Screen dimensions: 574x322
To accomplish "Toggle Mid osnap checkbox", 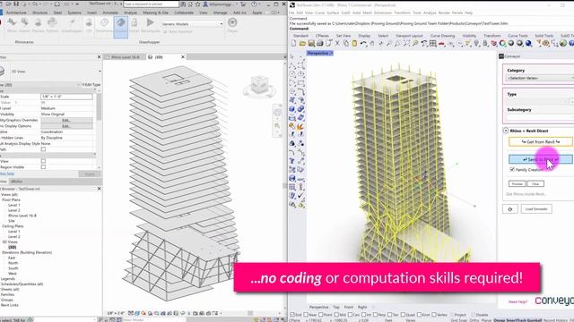I will tap(336, 315).
